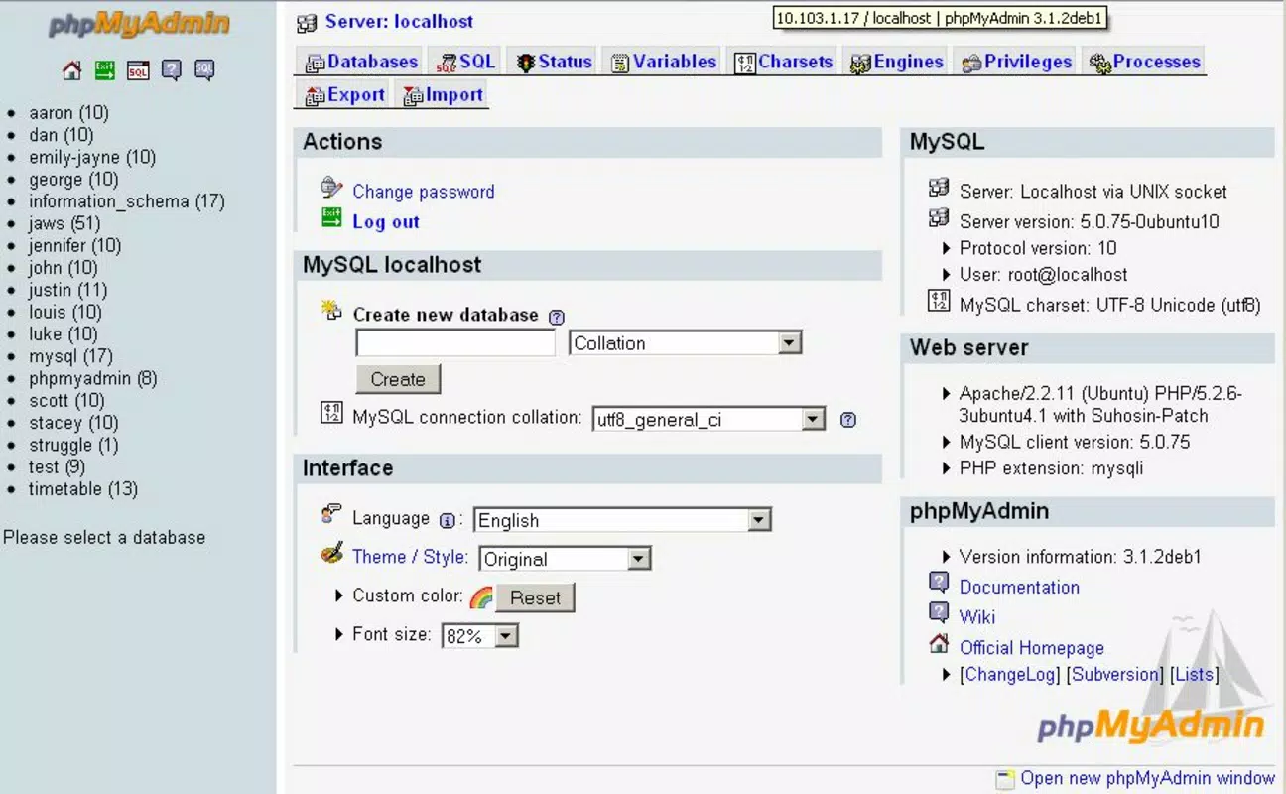
Task: Open the ChangeLog link
Action: point(1010,675)
